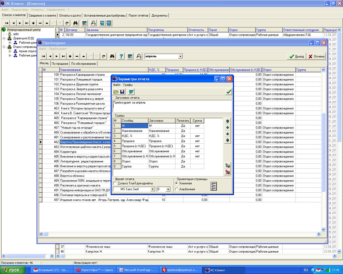343x274 pixels.
Task: Open Оплаты и долги tab
Action: 70,16
